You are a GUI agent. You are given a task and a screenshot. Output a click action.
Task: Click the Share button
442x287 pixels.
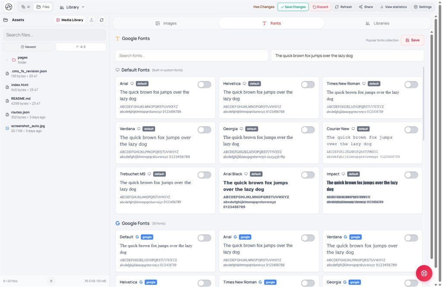tap(366, 7)
